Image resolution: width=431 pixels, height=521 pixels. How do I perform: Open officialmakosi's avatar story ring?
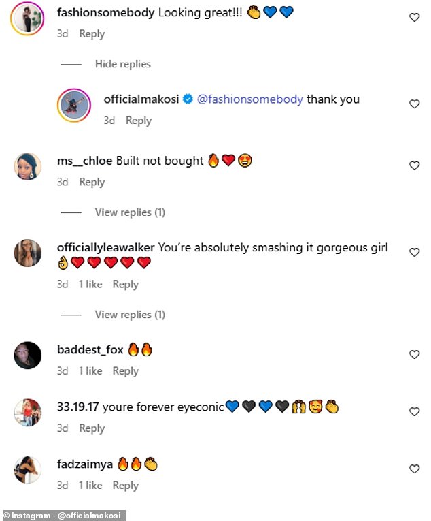(73, 105)
